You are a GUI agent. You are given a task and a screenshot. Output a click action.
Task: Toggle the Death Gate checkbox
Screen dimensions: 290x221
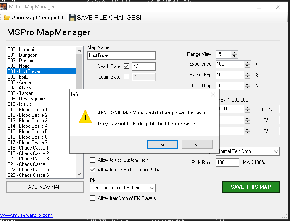pos(127,66)
